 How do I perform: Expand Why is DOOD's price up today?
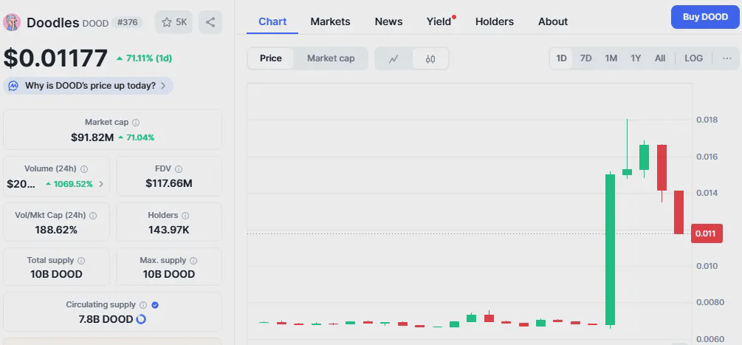coord(89,86)
